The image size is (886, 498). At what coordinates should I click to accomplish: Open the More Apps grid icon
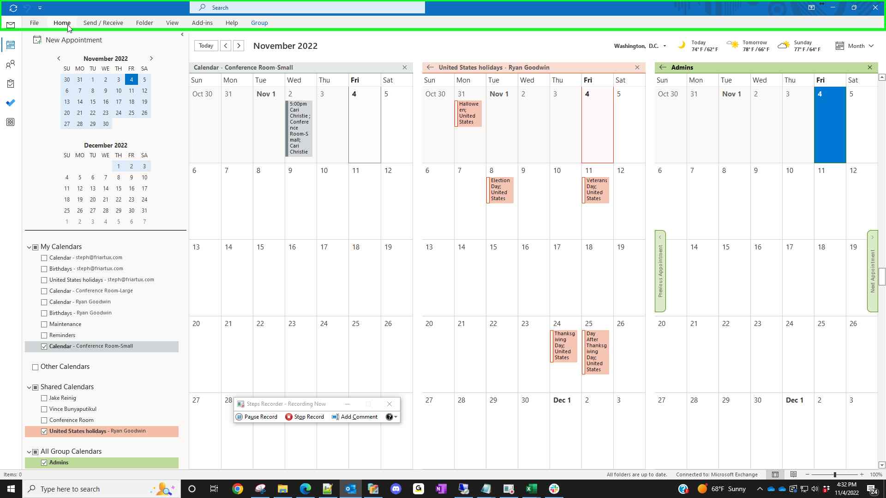(x=10, y=122)
